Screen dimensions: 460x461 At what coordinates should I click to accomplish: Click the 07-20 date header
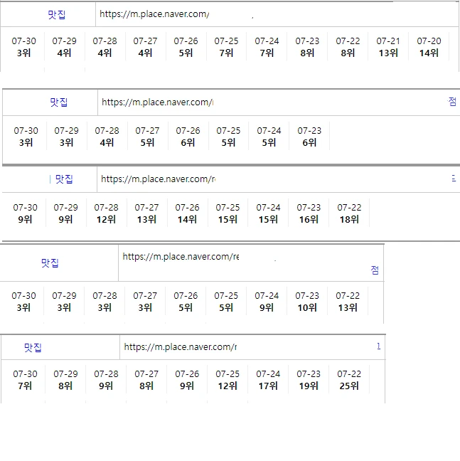429,41
